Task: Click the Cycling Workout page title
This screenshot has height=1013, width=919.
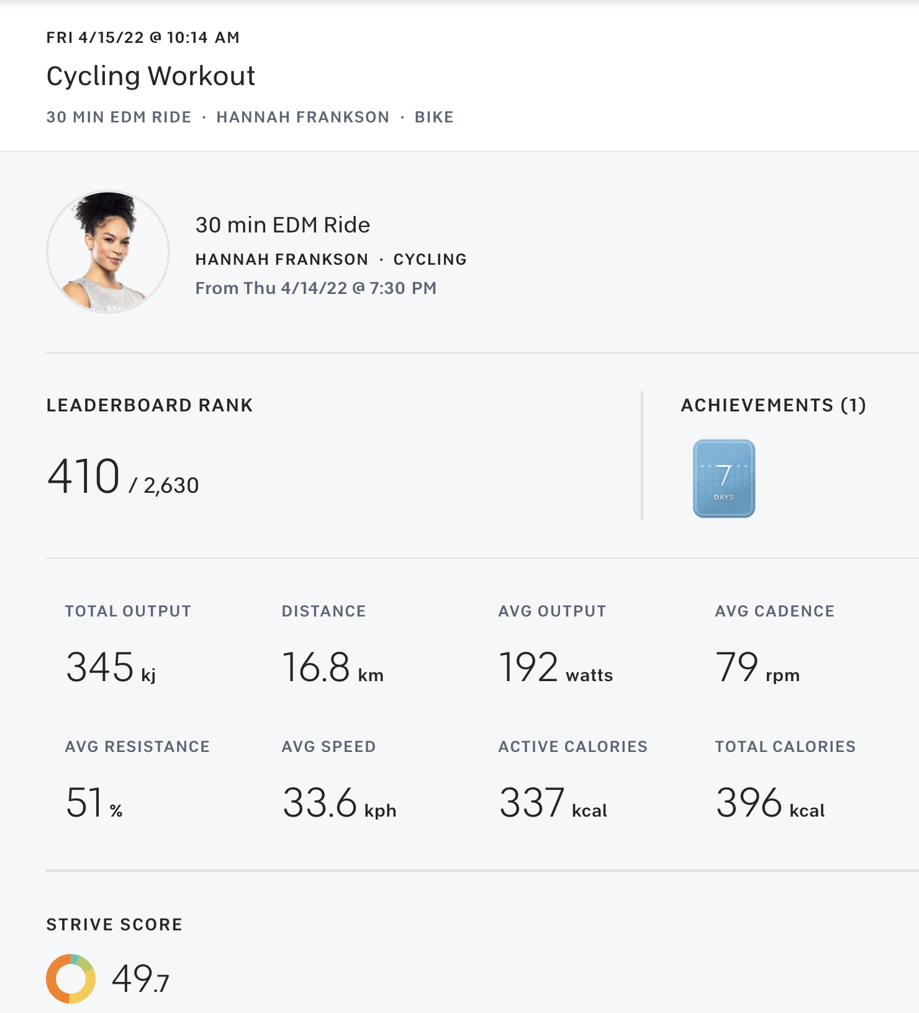Action: tap(150, 76)
